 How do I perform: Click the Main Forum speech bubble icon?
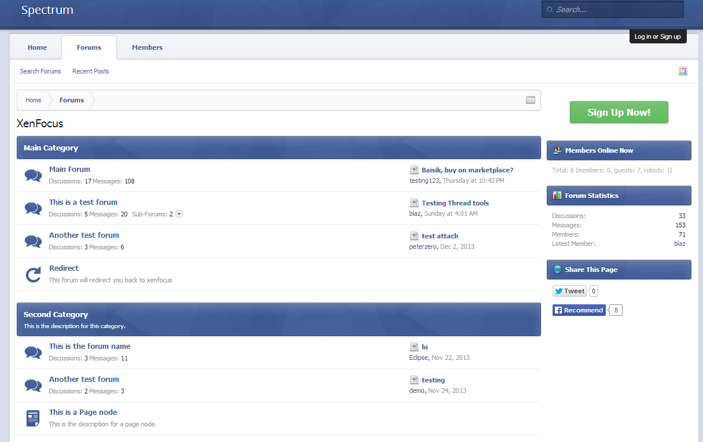pos(33,175)
